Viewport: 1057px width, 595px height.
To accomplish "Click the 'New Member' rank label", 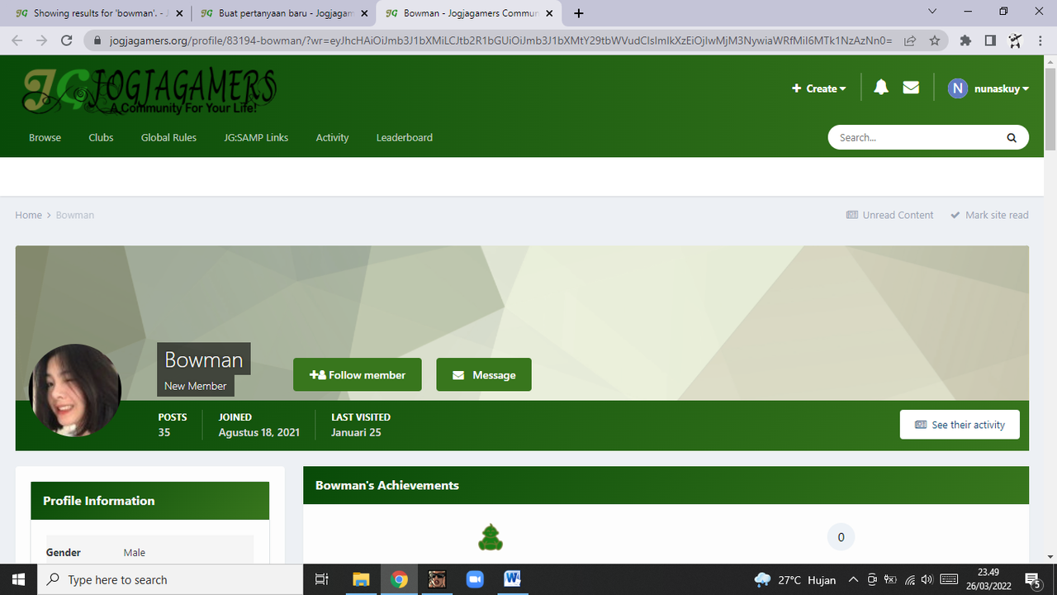I will (x=196, y=386).
